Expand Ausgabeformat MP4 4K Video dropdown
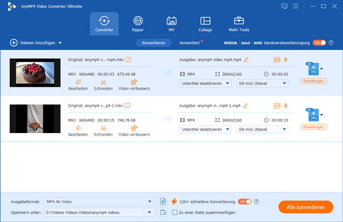This screenshot has height=222, width=343. click(x=99, y=201)
